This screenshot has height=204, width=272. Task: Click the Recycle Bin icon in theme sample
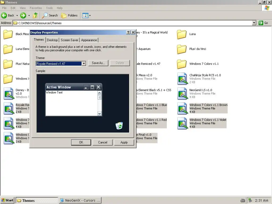point(119,126)
